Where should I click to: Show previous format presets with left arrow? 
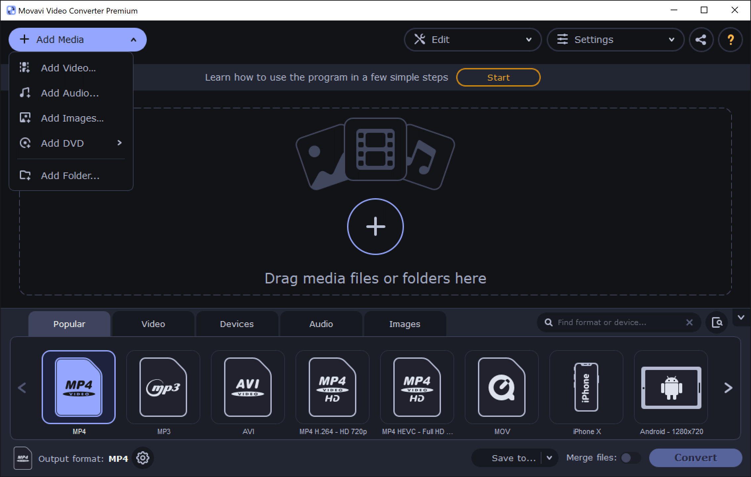pos(22,387)
